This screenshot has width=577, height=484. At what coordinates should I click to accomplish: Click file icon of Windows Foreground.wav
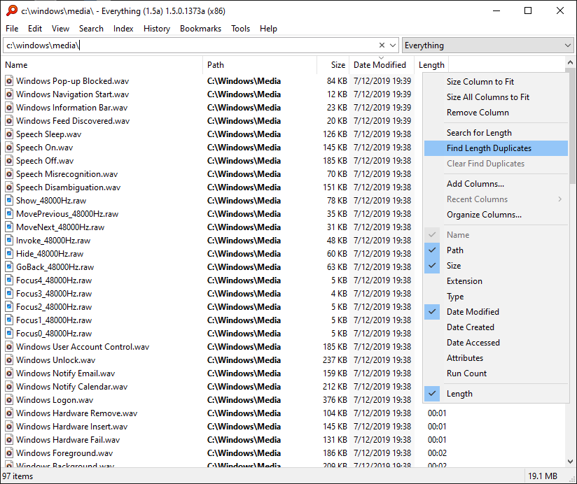point(9,453)
